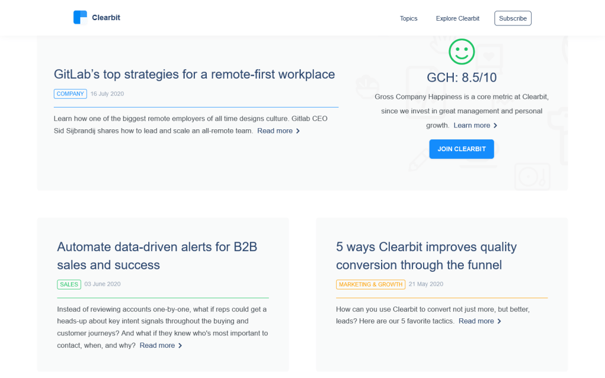Click the JOIN CLEARBIT button
Screen dimensions: 605x378
click(x=461, y=149)
